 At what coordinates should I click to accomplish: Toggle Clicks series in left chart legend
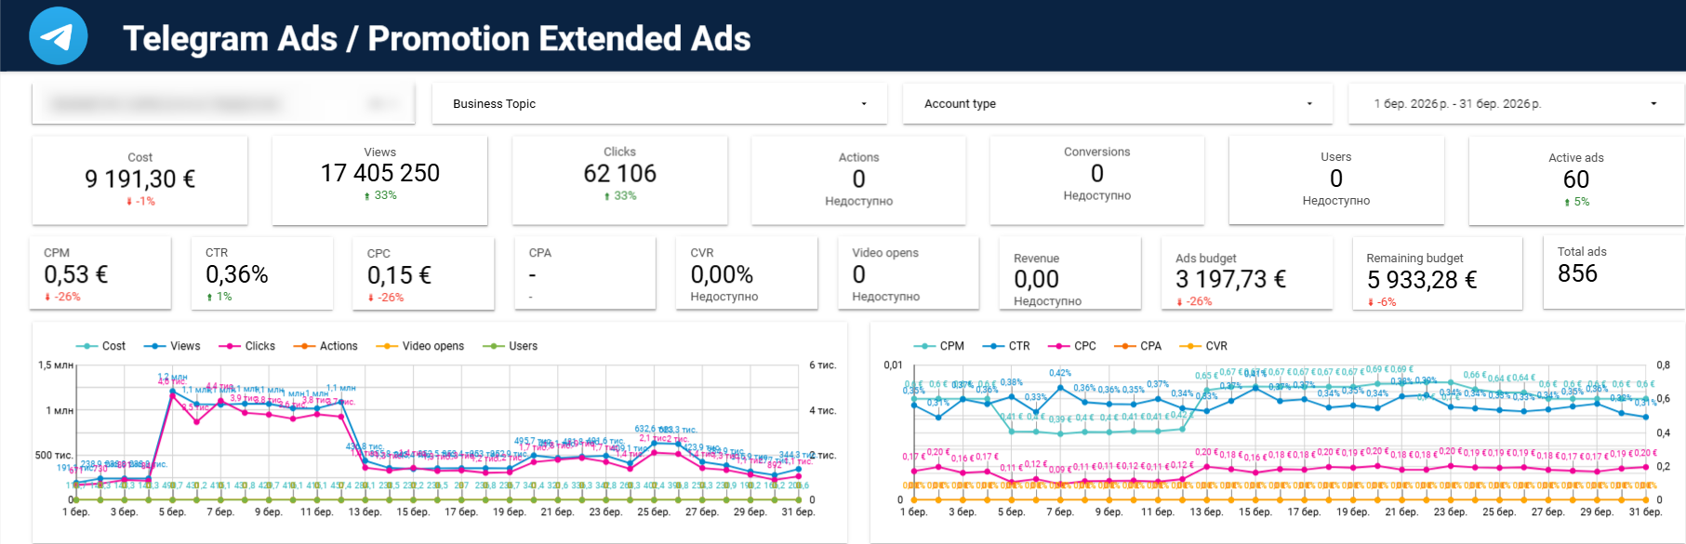pyautogui.click(x=248, y=346)
